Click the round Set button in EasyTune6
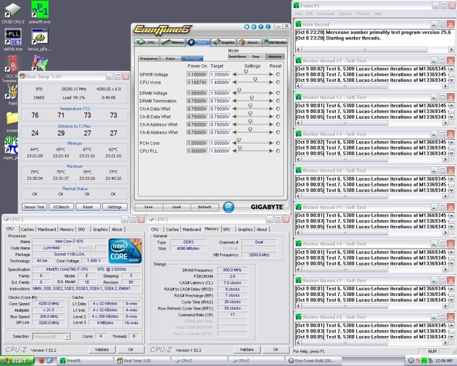This screenshot has width=457, height=366. coord(228,207)
